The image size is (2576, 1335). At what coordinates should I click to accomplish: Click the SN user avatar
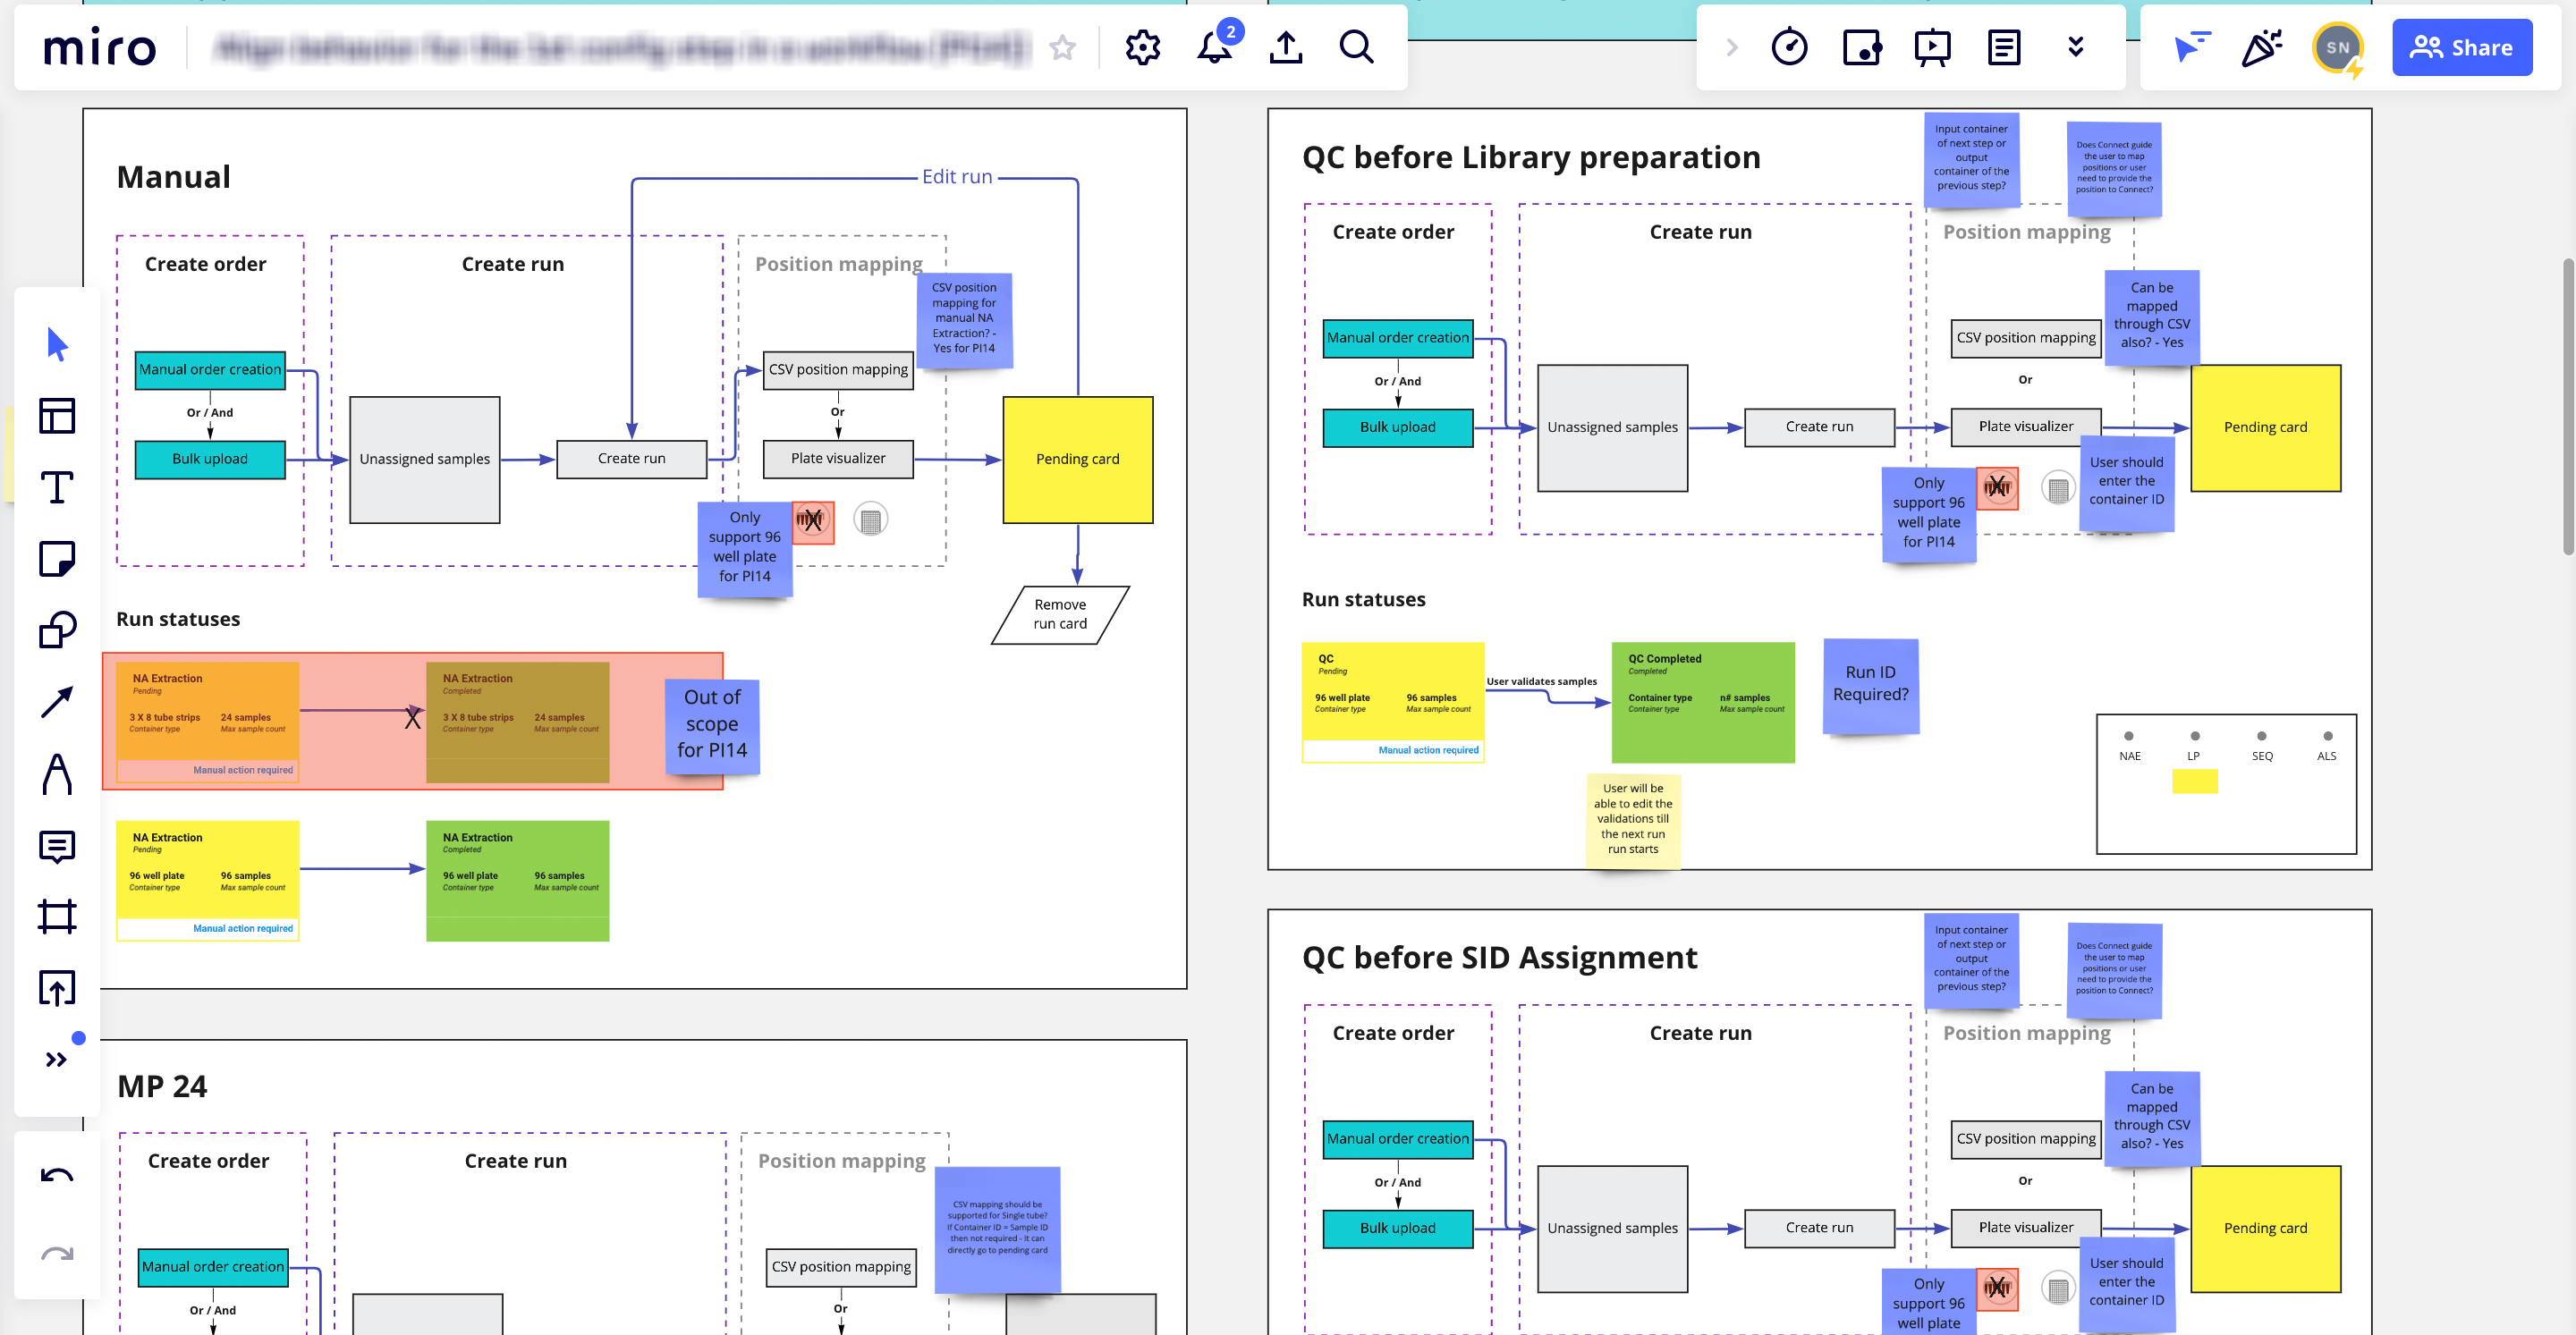click(x=2336, y=47)
